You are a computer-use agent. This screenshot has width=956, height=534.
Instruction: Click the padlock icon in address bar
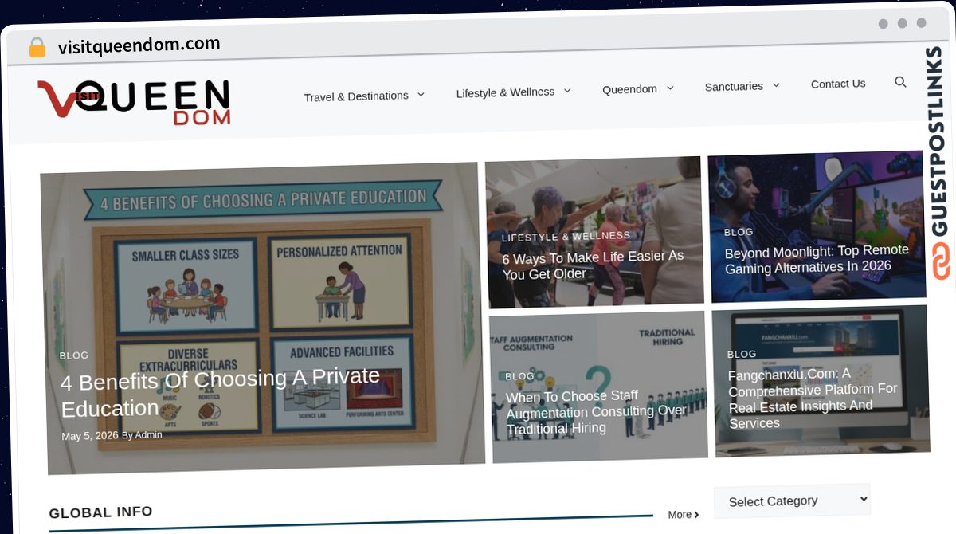37,48
